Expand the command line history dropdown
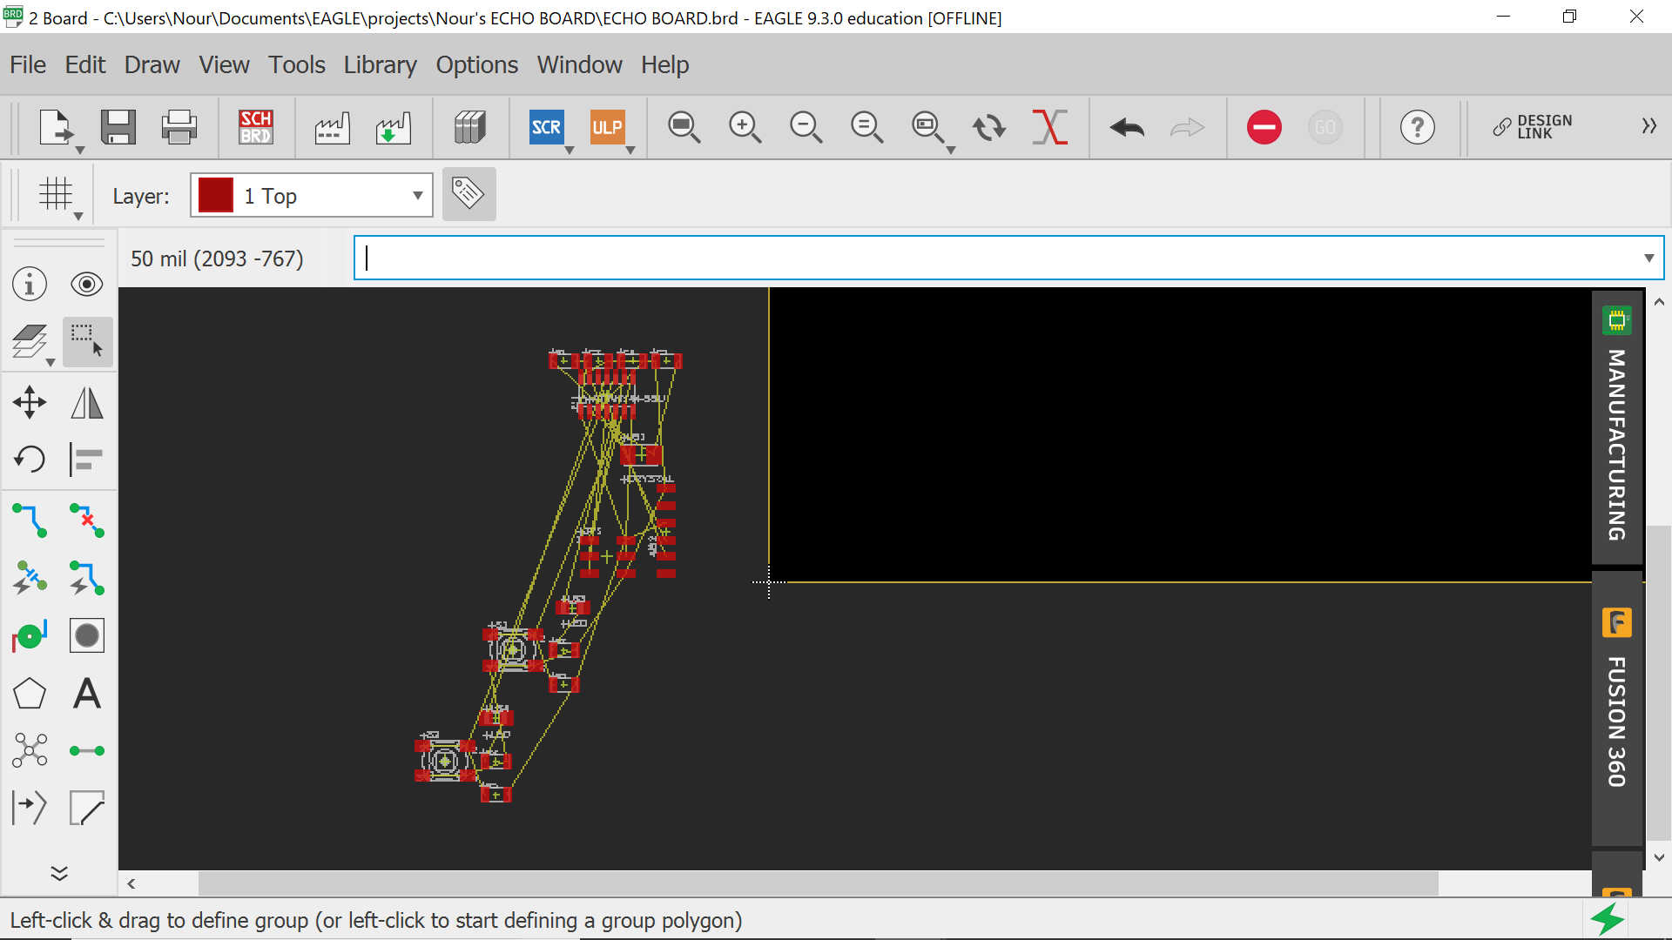The image size is (1672, 940). pos(1648,258)
